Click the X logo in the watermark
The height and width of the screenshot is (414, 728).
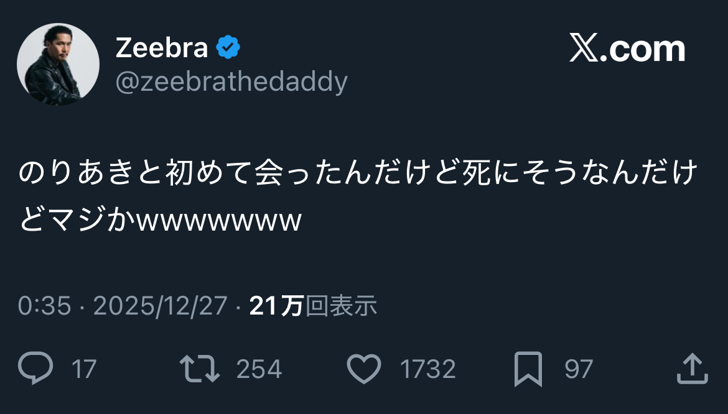coord(584,49)
